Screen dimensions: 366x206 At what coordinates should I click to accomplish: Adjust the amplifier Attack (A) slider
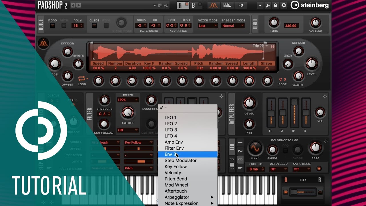tap(271, 112)
